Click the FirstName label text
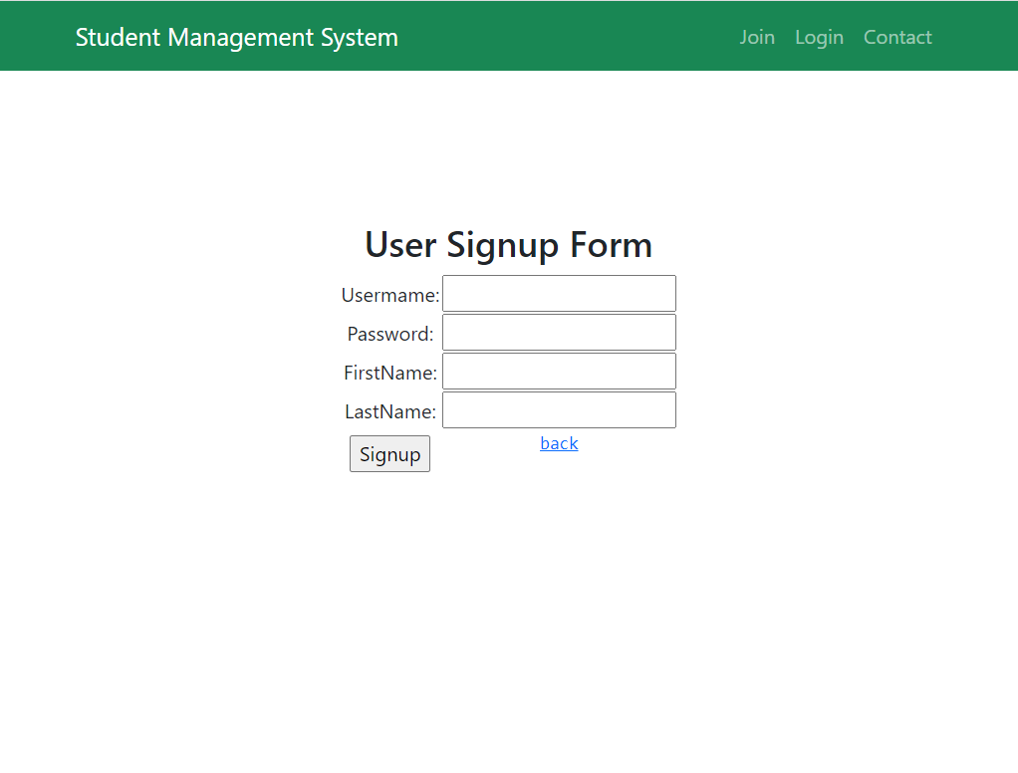 pos(389,373)
